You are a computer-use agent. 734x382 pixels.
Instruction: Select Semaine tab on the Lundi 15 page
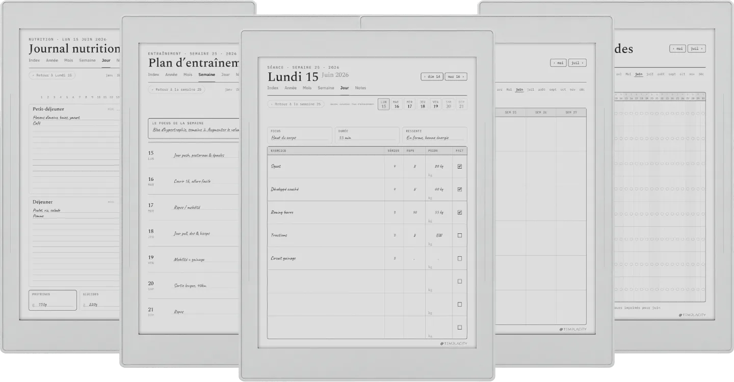point(326,88)
